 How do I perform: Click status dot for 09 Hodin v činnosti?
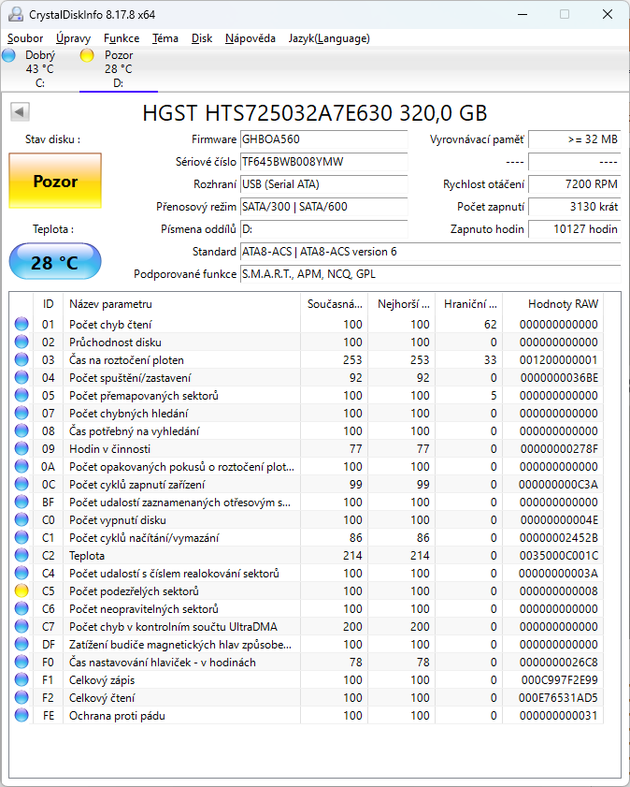(21, 448)
